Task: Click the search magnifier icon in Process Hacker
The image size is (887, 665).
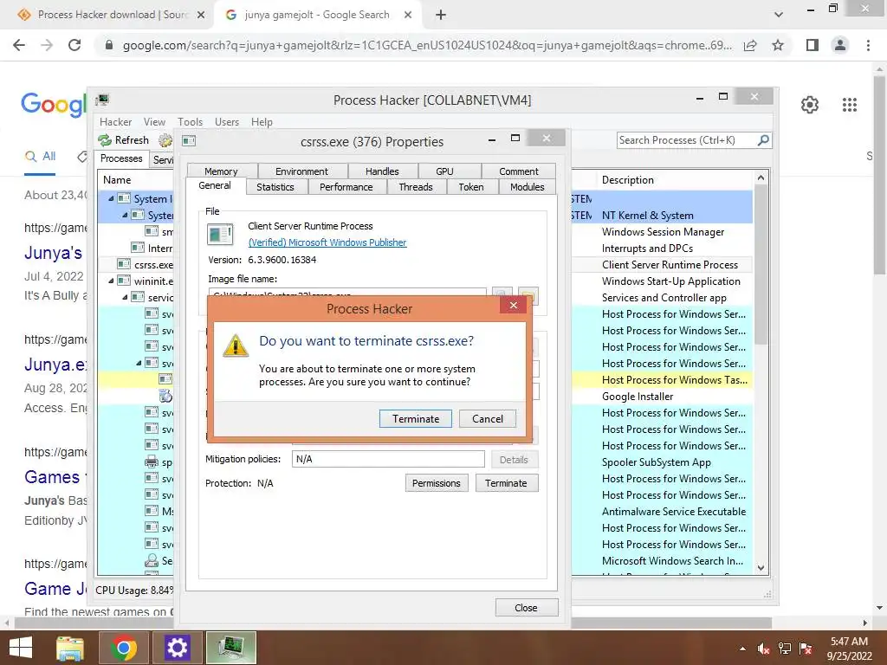Action: click(x=763, y=140)
